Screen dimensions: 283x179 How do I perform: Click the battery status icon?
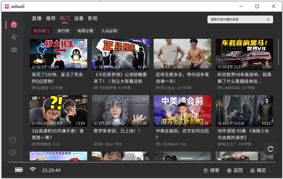19,170
